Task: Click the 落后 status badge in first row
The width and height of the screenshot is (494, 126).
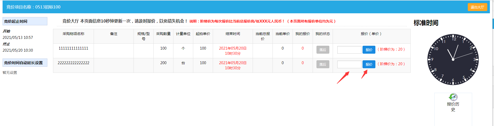Action: [x=323, y=50]
